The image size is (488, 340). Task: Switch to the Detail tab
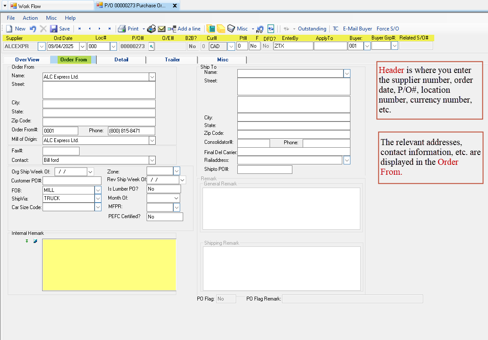coord(122,60)
